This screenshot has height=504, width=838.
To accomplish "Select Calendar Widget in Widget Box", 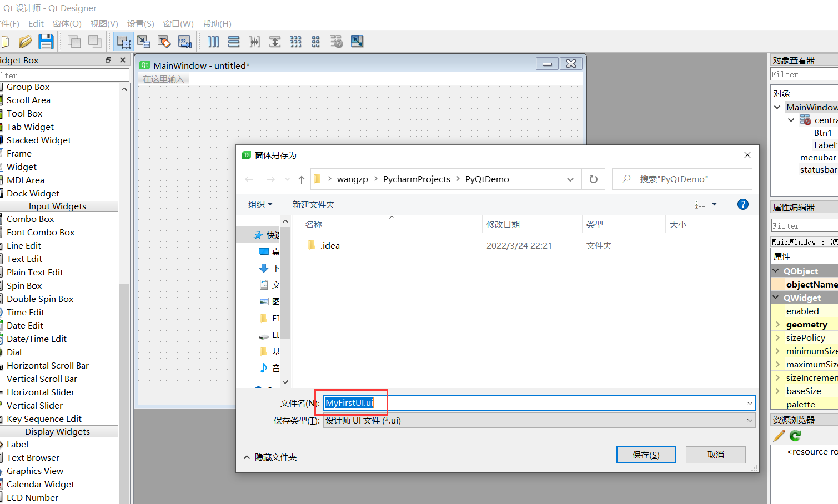I will (41, 484).
